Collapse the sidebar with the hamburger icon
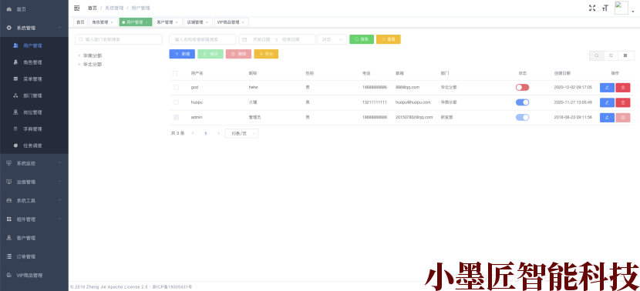 pos(77,8)
